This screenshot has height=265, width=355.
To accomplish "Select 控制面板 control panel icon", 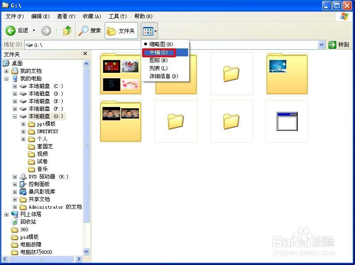I will coord(23,184).
